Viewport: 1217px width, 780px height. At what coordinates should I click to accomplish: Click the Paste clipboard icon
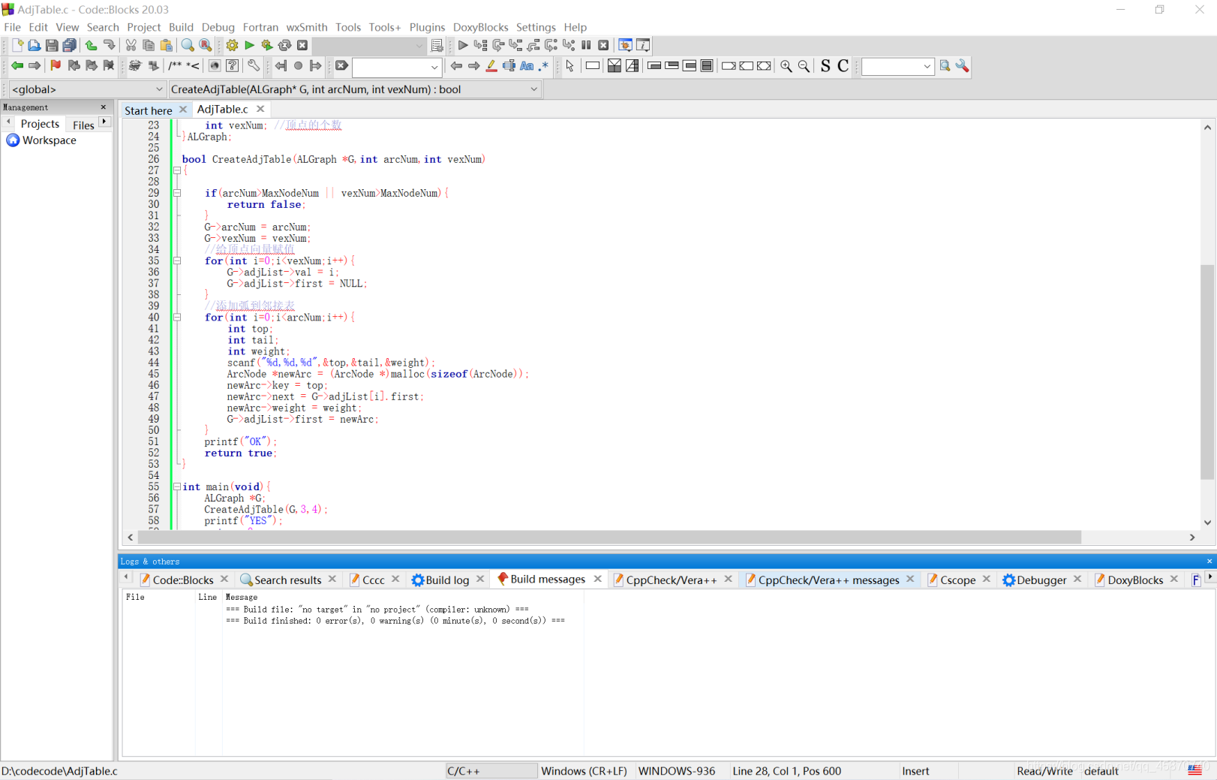click(x=167, y=46)
